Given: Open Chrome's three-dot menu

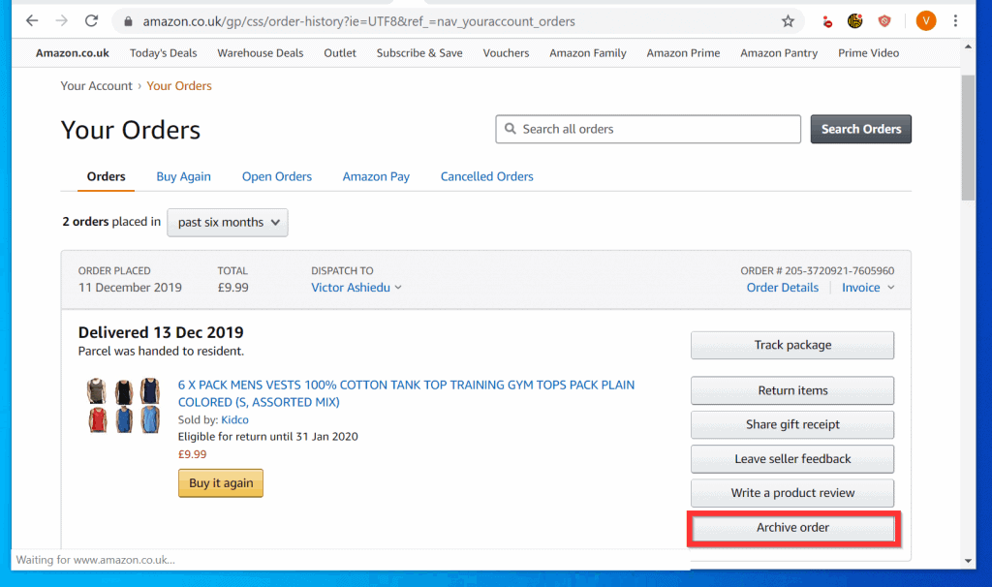Looking at the screenshot, I should (956, 20).
